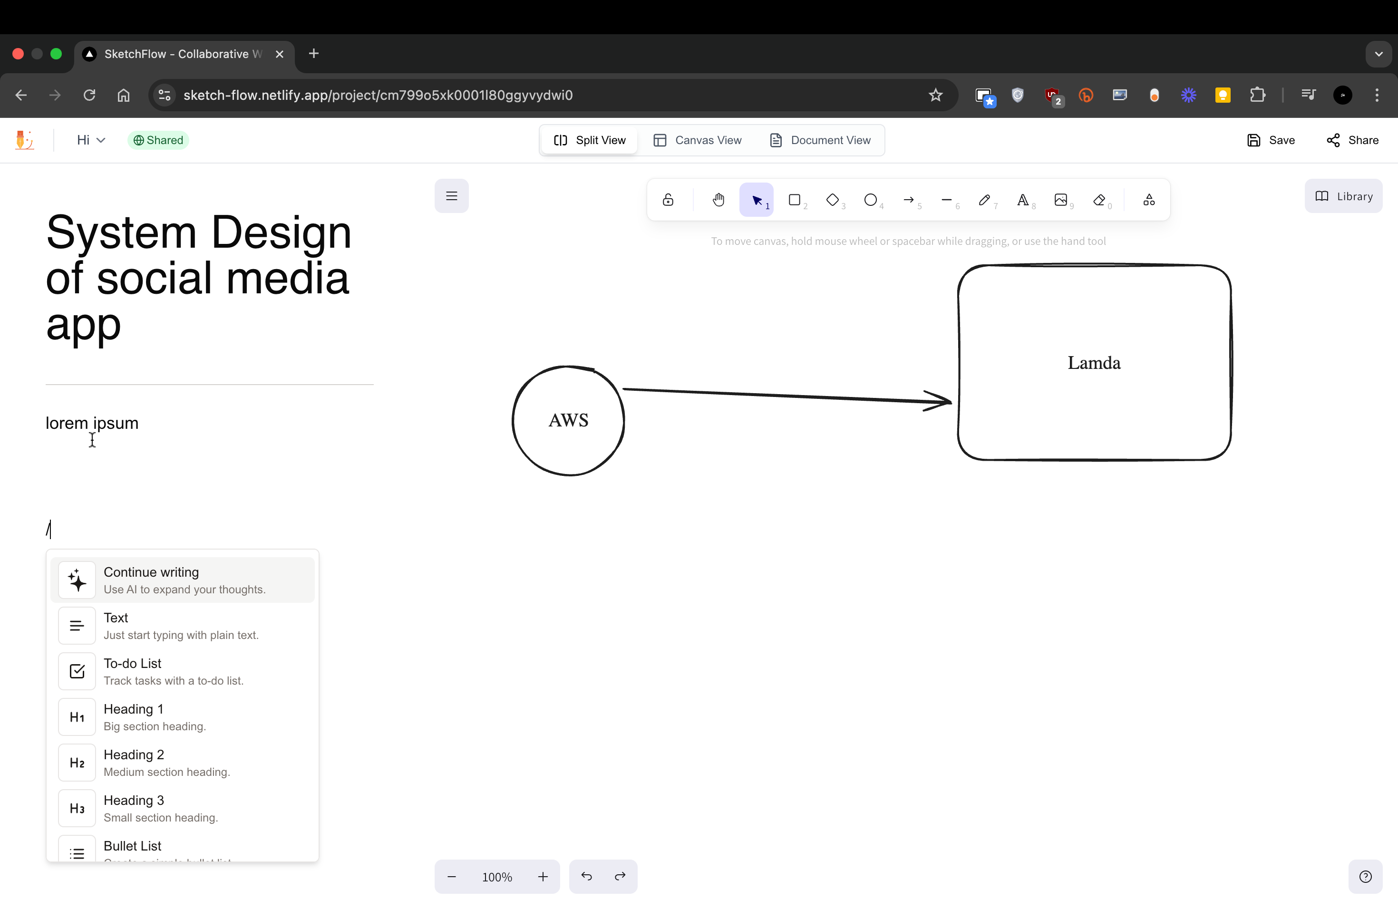Select the Insert image tool
The width and height of the screenshot is (1398, 909).
click(x=1061, y=200)
